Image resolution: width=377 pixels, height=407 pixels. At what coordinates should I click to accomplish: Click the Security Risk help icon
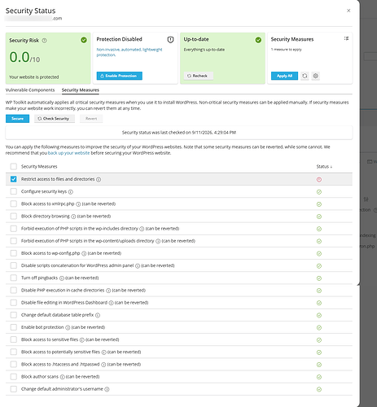point(45,41)
